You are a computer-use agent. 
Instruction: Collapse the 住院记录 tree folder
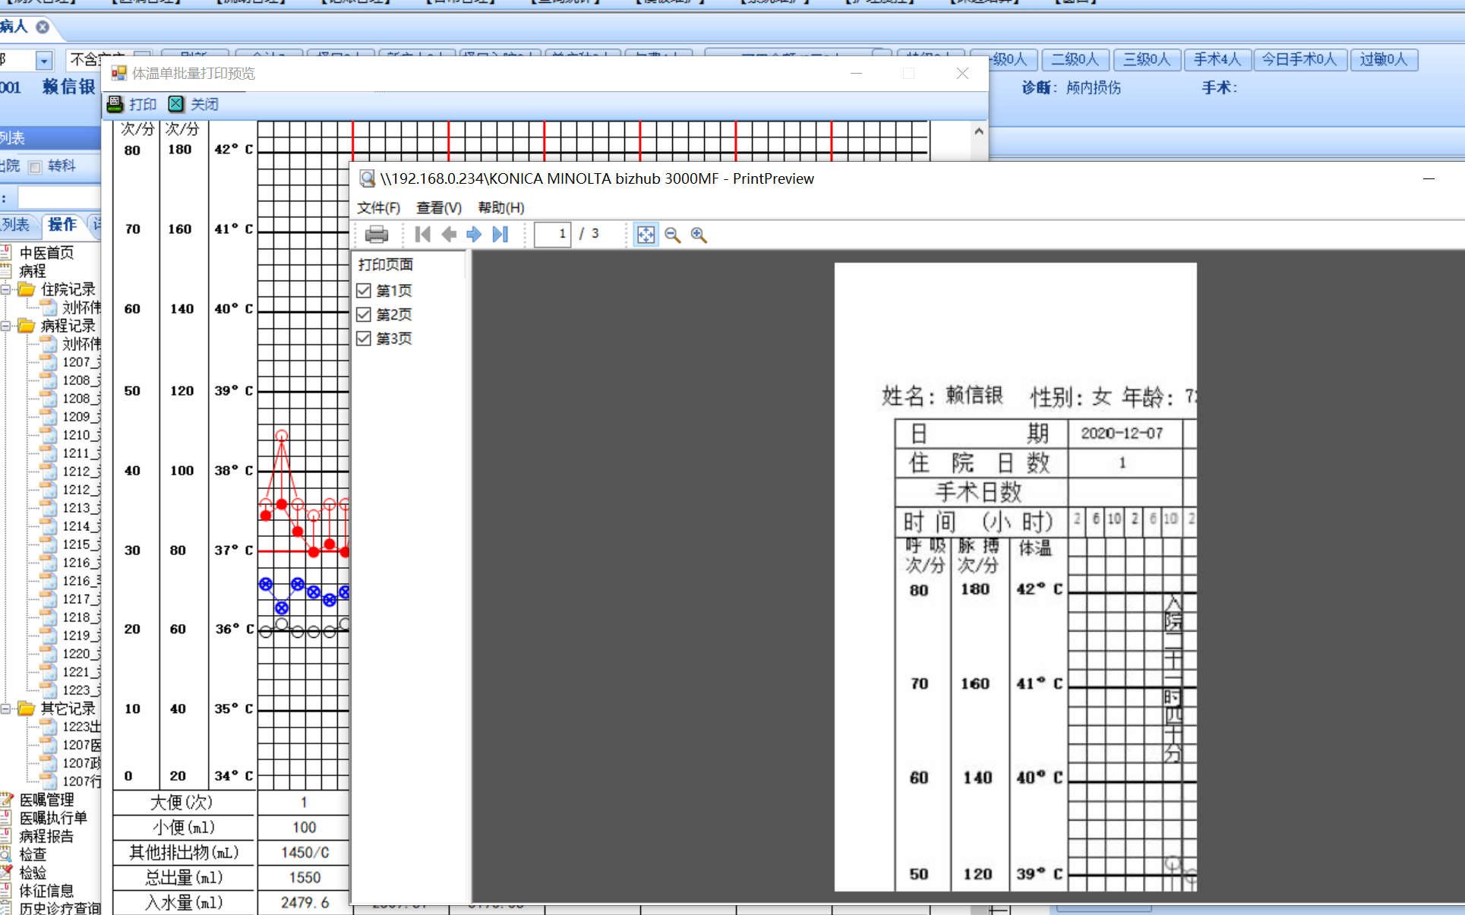[x=5, y=289]
